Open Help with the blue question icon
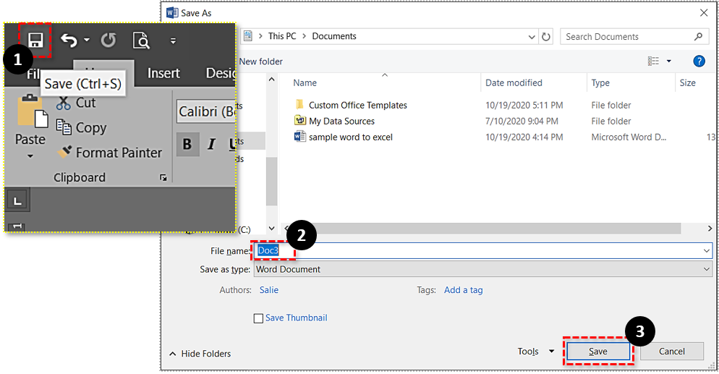Viewport: 719px width, 374px height. point(699,61)
